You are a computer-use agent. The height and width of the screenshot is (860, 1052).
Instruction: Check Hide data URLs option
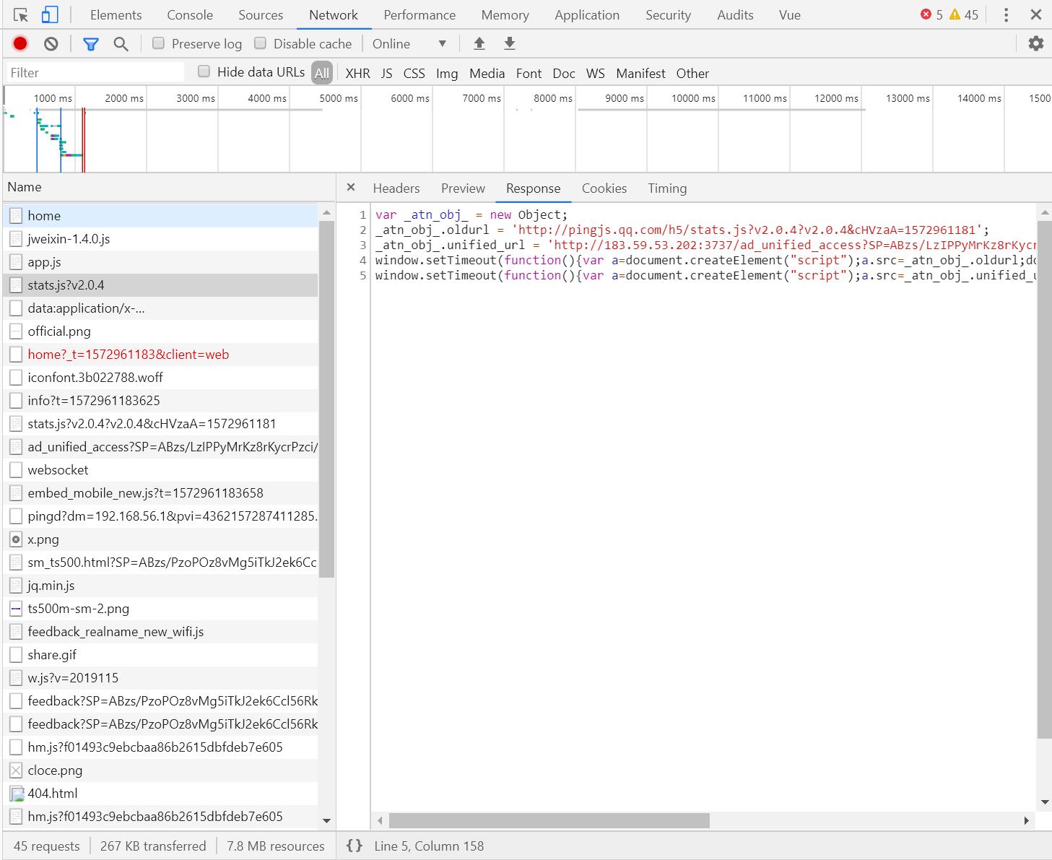(x=204, y=71)
